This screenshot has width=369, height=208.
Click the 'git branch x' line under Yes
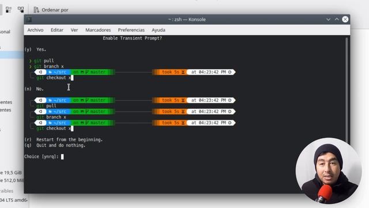(46, 66)
